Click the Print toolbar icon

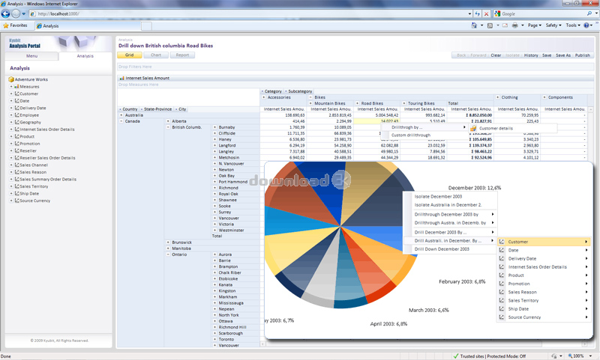point(515,25)
